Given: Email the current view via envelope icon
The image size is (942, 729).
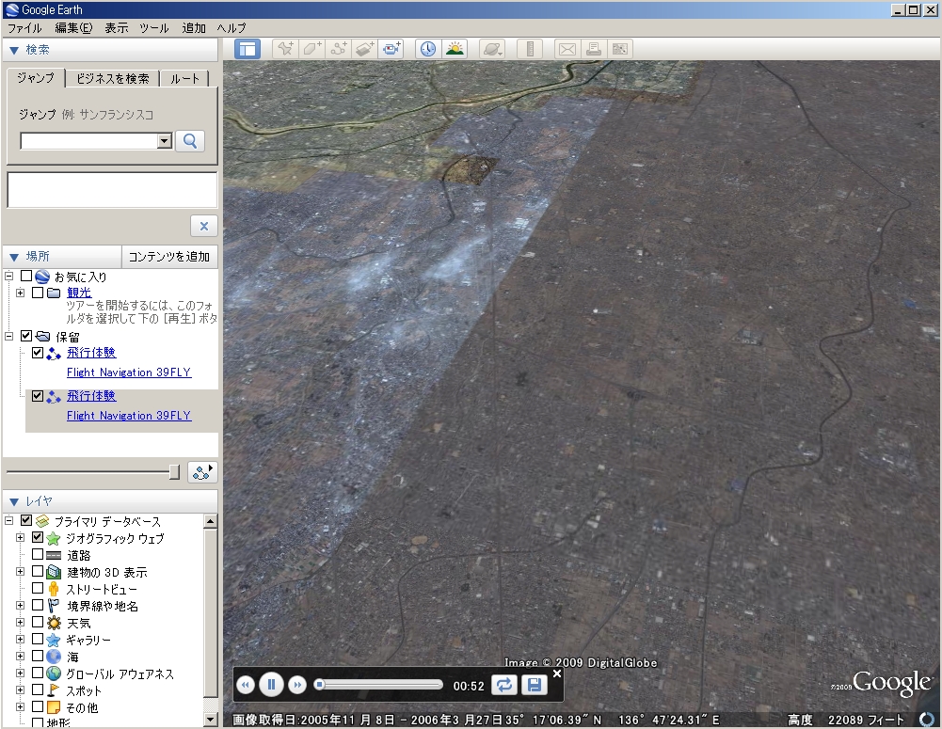Looking at the screenshot, I should point(567,49).
